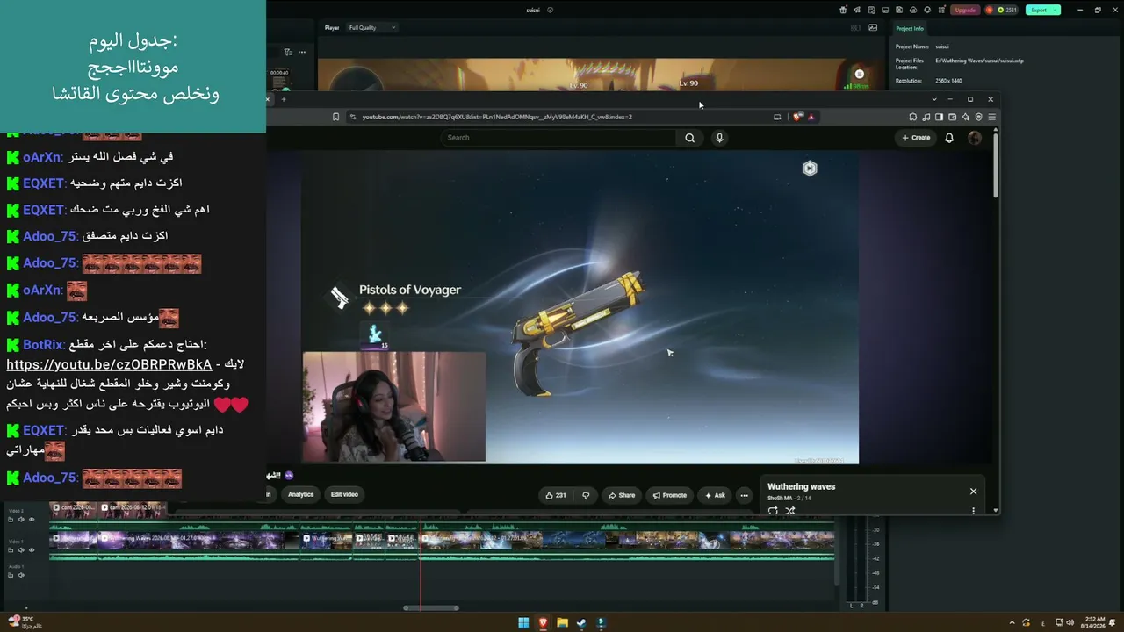Toggle visibility eye on the Video 1 track

[32, 550]
